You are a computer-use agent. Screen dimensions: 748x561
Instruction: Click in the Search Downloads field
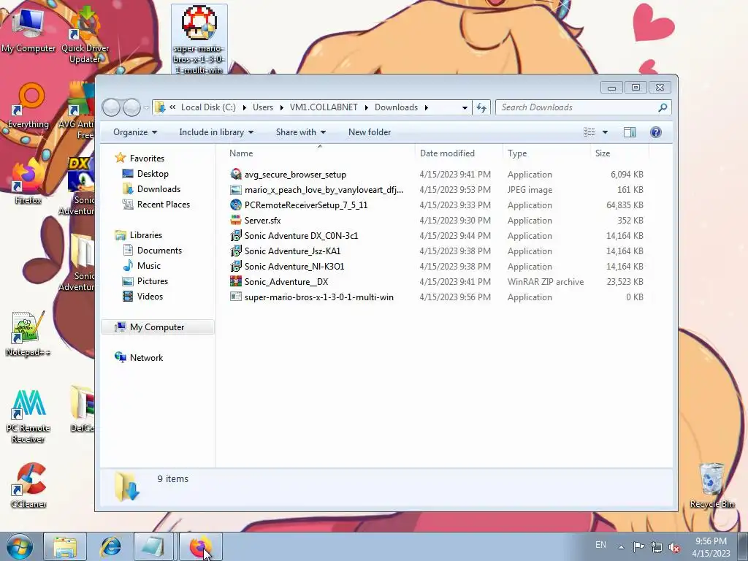tap(576, 107)
